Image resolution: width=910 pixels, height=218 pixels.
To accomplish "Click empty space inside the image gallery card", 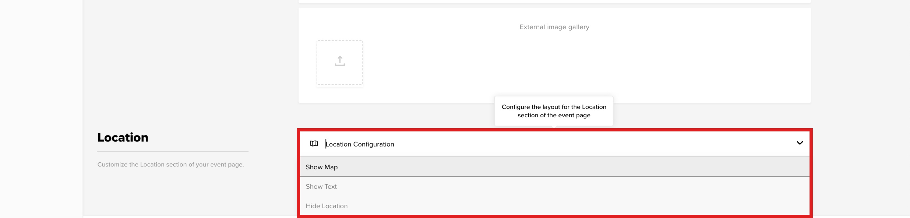I will (x=565, y=67).
